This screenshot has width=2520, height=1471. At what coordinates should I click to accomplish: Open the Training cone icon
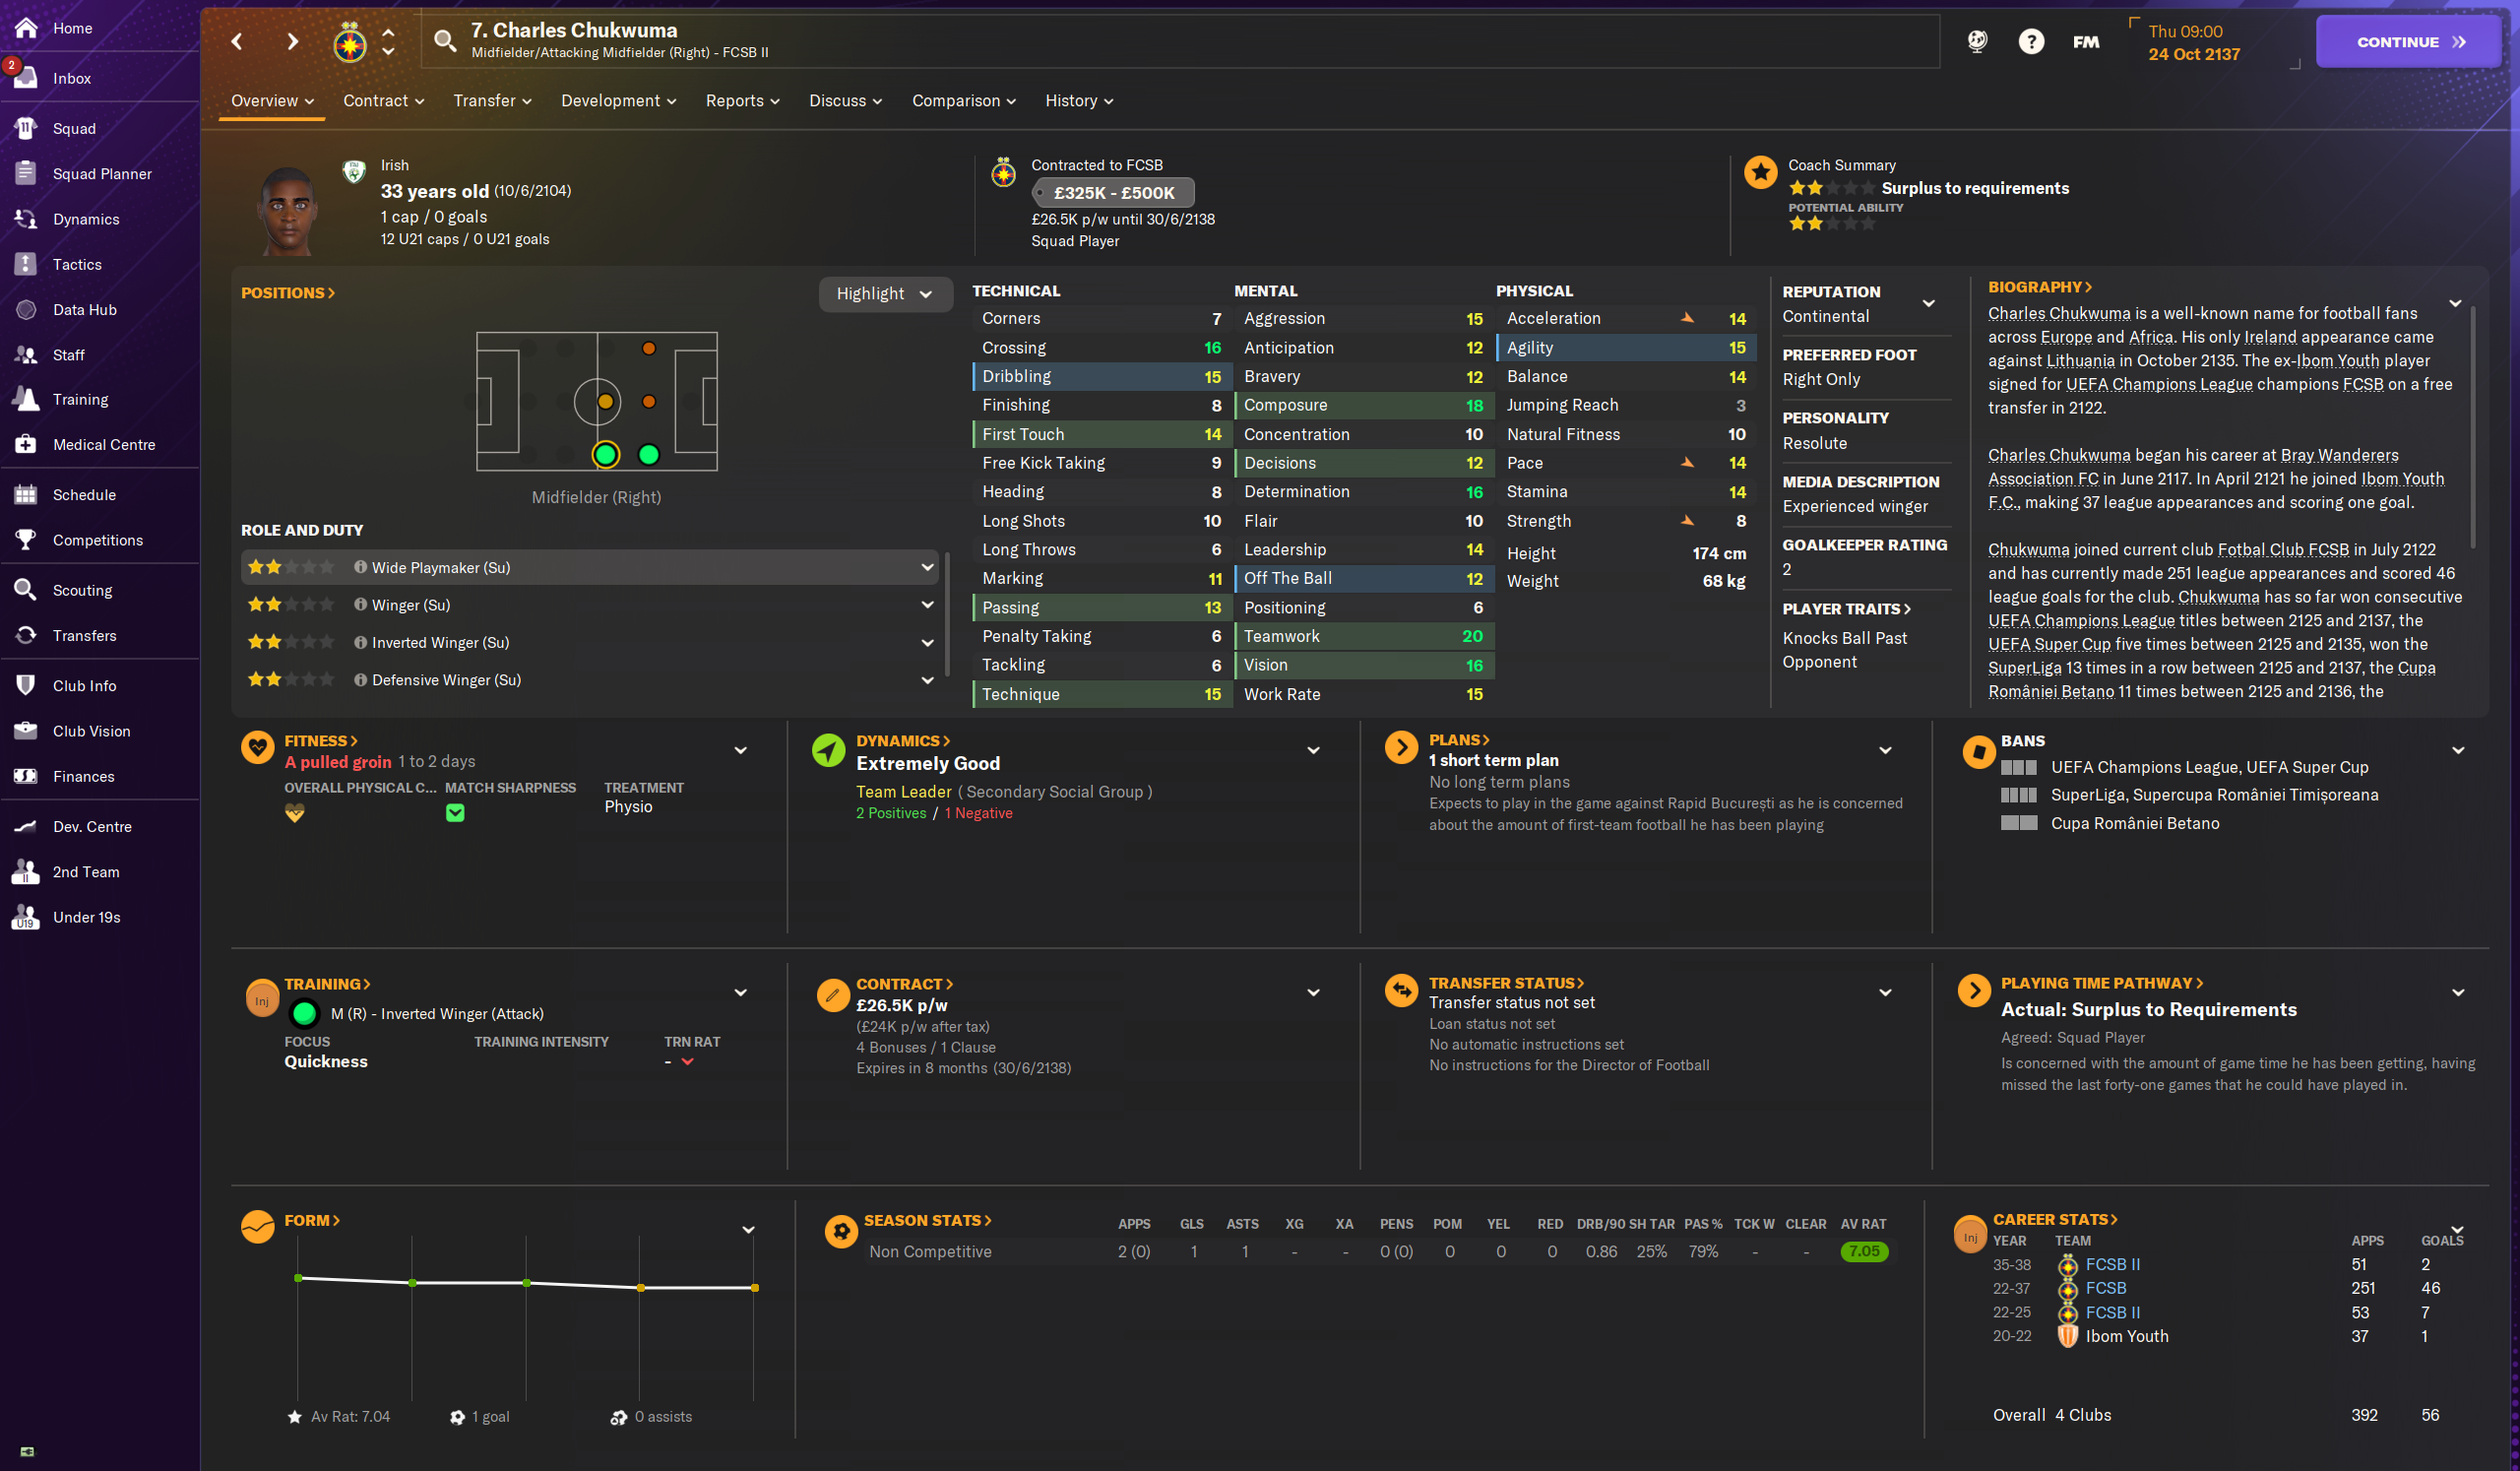coord(26,399)
